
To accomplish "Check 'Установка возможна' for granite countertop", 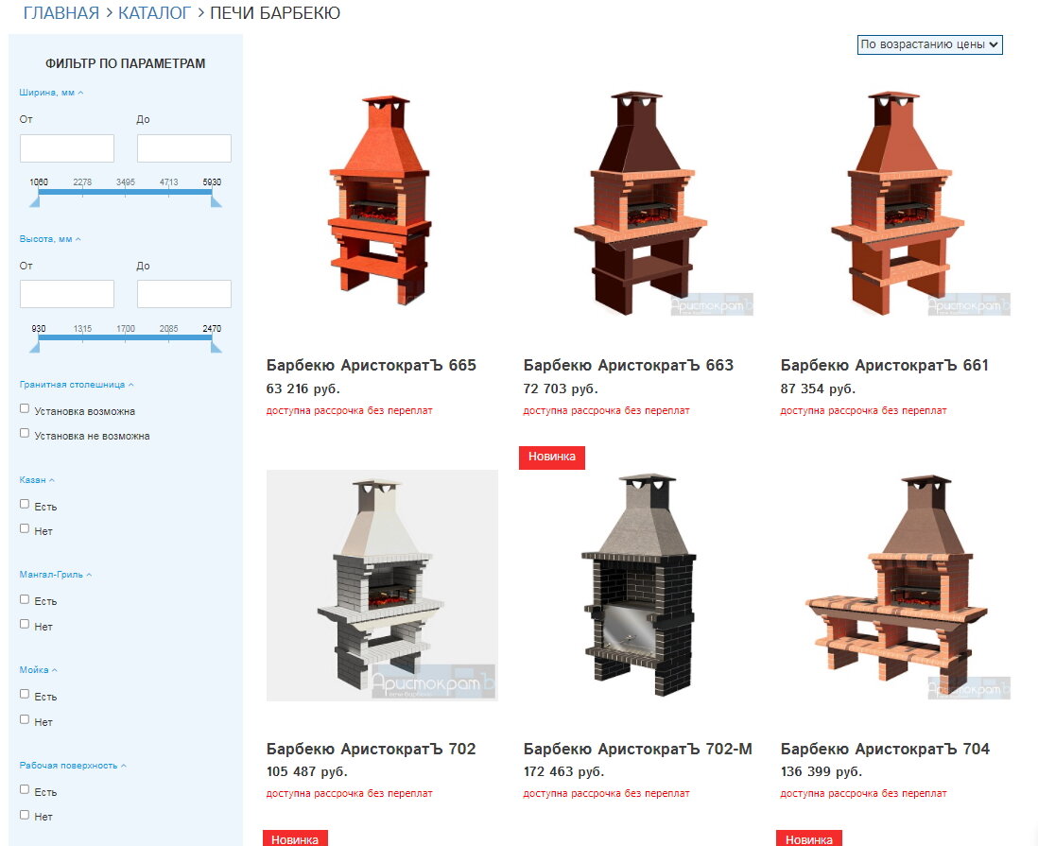I will 25,409.
